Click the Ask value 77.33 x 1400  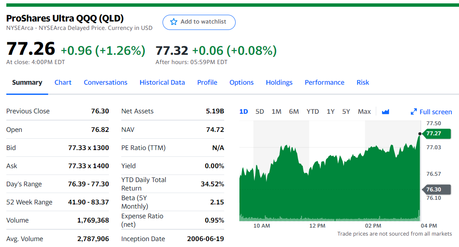88,166
